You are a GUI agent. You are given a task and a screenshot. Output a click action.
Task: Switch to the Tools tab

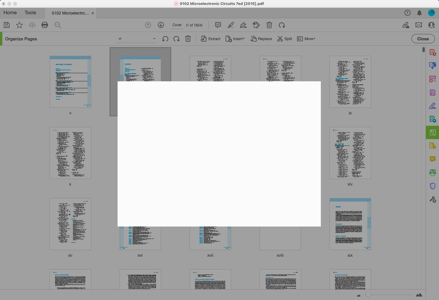(30, 13)
